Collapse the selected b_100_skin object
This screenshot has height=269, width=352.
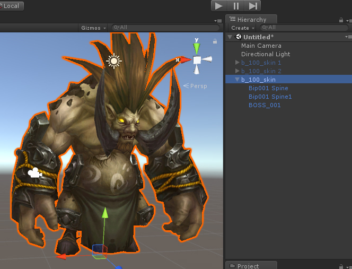click(237, 80)
